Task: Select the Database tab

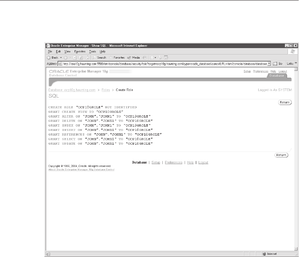Action: pyautogui.click(x=277, y=76)
